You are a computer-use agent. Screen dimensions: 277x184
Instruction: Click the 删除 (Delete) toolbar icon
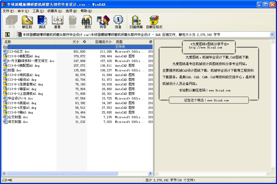pyautogui.click(x=73, y=22)
